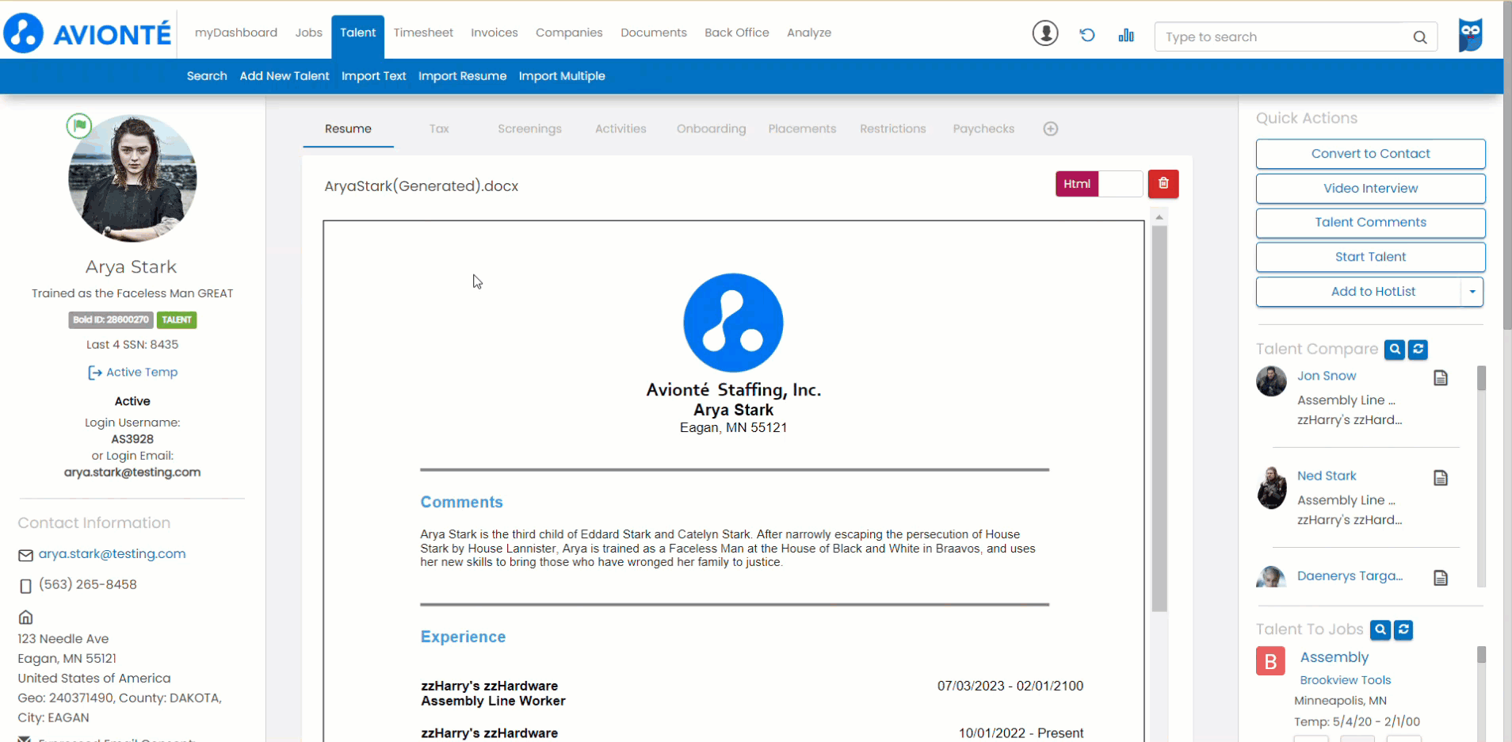The height and width of the screenshot is (742, 1512).
Task: Toggle the Html resume view switch
Action: (1099, 184)
